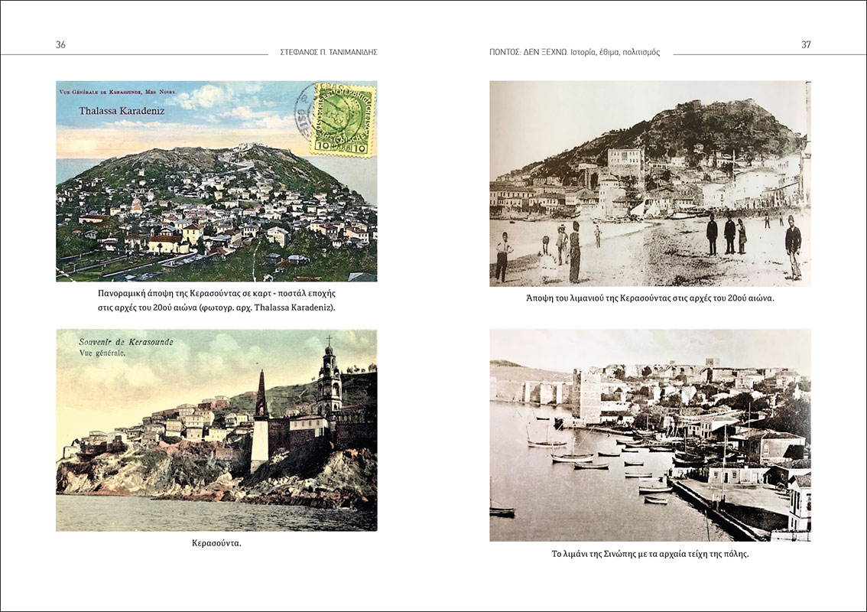
Task: Click the 'Thalassa Karadeniz' text overlay
Action: pyautogui.click(x=122, y=111)
